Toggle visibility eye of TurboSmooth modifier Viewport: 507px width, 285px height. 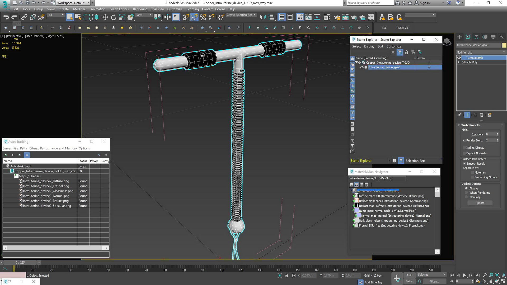point(459,58)
